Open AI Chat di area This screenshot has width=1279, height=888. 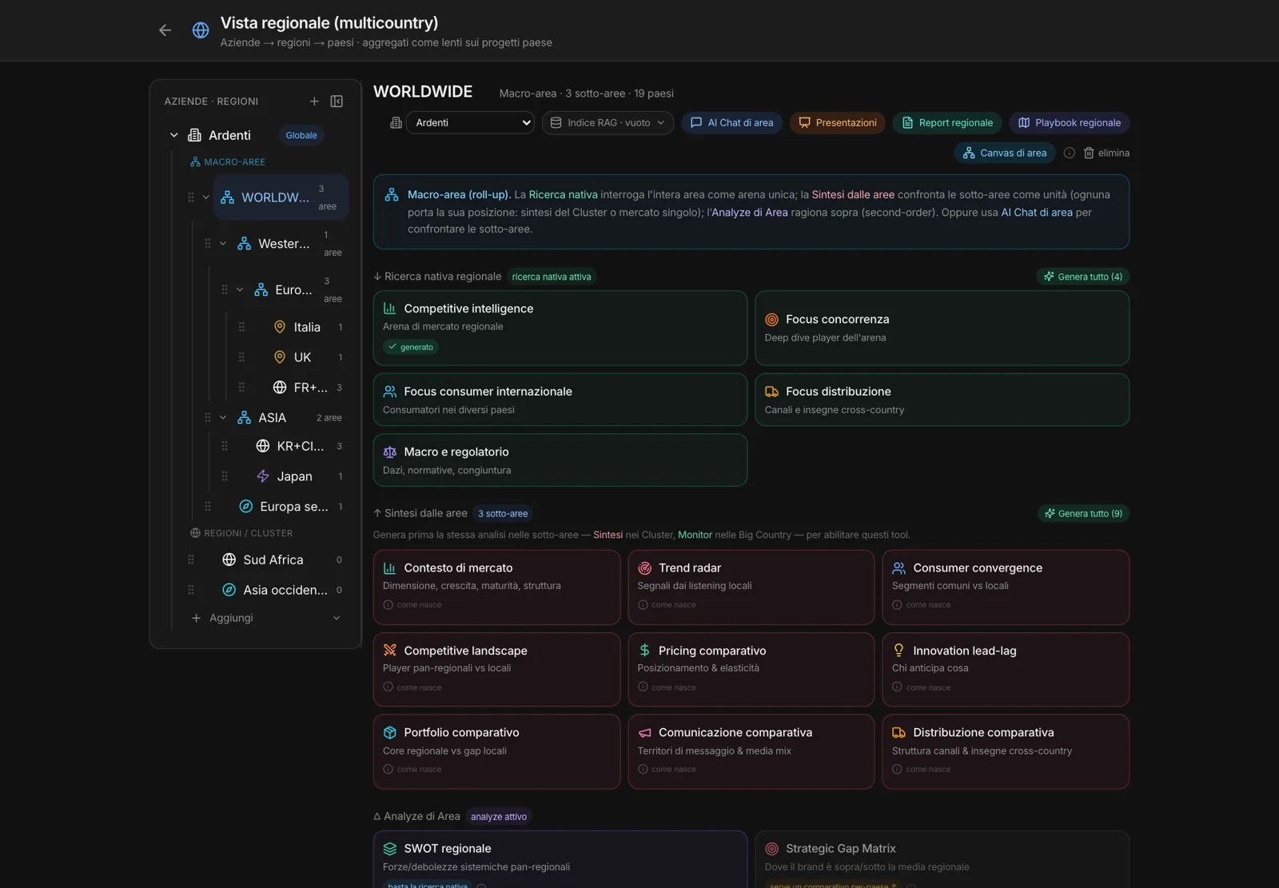[x=731, y=122]
